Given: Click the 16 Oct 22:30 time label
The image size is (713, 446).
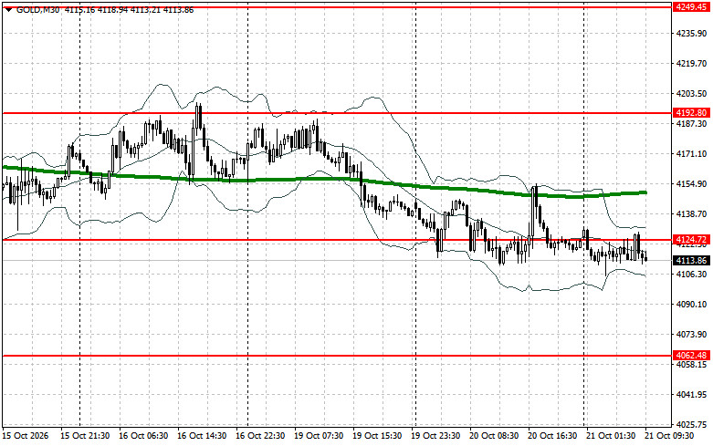Looking at the screenshot, I should [260, 436].
